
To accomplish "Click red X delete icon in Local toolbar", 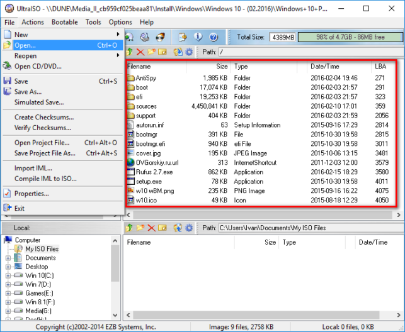I will tap(151, 228).
